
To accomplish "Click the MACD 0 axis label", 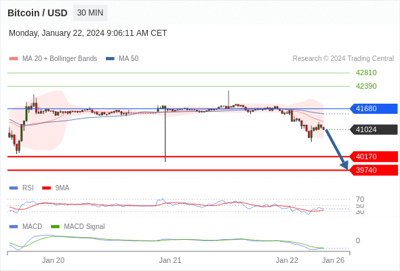I will [358, 241].
